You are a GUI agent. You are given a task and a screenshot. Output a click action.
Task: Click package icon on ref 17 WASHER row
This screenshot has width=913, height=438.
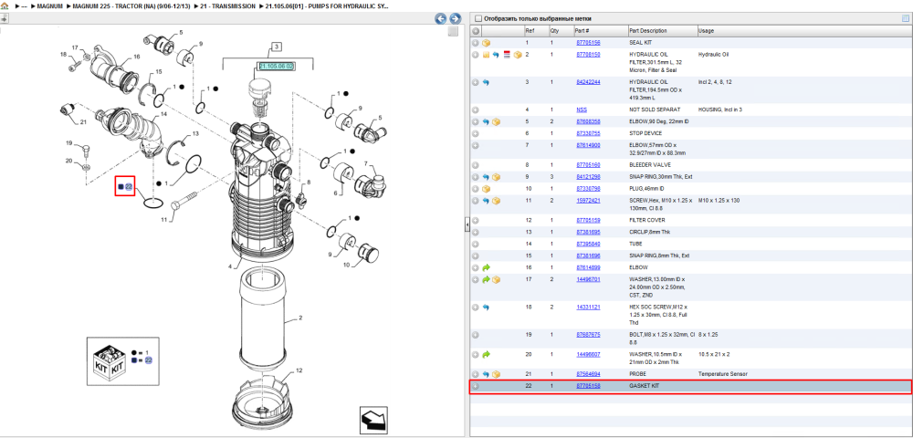(x=496, y=280)
